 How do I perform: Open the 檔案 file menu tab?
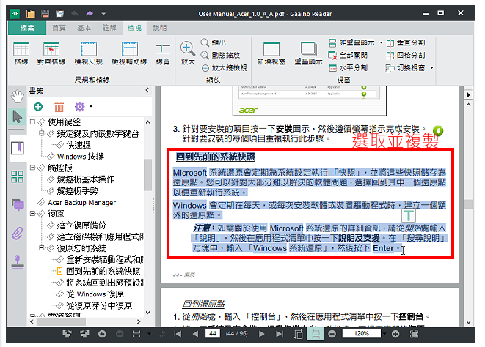tap(27, 28)
